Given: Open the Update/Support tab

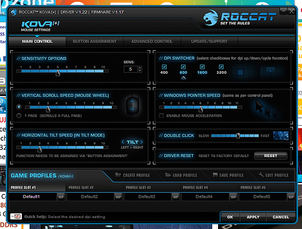Looking at the screenshot, I should pos(209,42).
